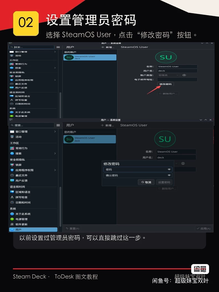Open the 账户类型 管理员 dropdown
Screen dimensions: 219x292
(x=169, y=75)
